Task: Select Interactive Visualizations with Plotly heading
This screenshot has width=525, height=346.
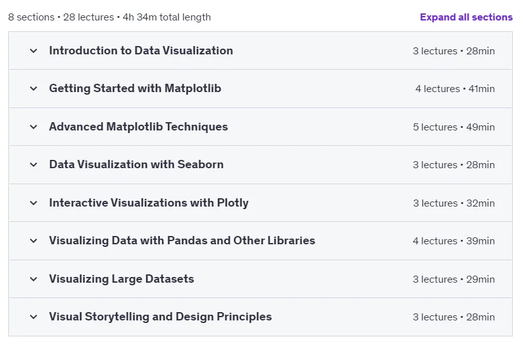Action: pyautogui.click(x=149, y=203)
